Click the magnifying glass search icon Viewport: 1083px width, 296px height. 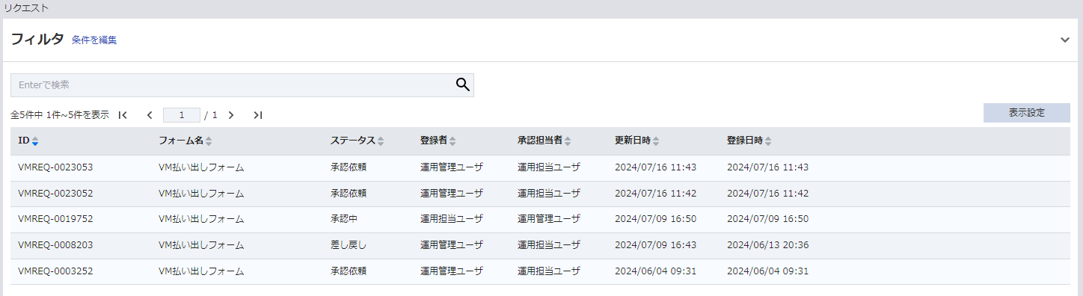pyautogui.click(x=463, y=85)
